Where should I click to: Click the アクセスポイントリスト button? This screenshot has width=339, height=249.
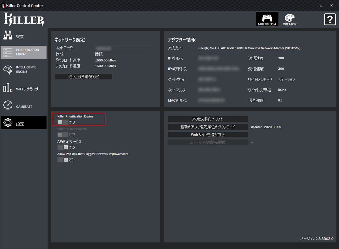[x=208, y=119]
